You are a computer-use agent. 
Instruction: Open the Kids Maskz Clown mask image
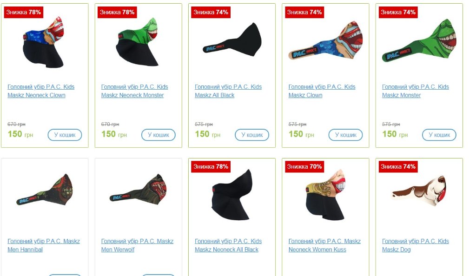point(326,40)
